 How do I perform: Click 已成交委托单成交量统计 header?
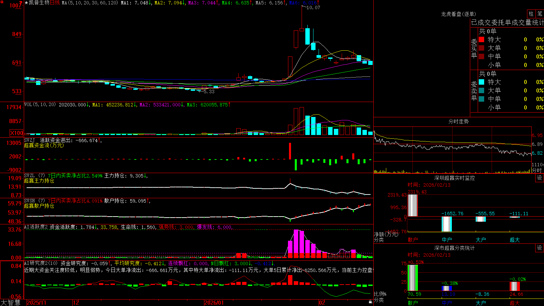[507, 22]
